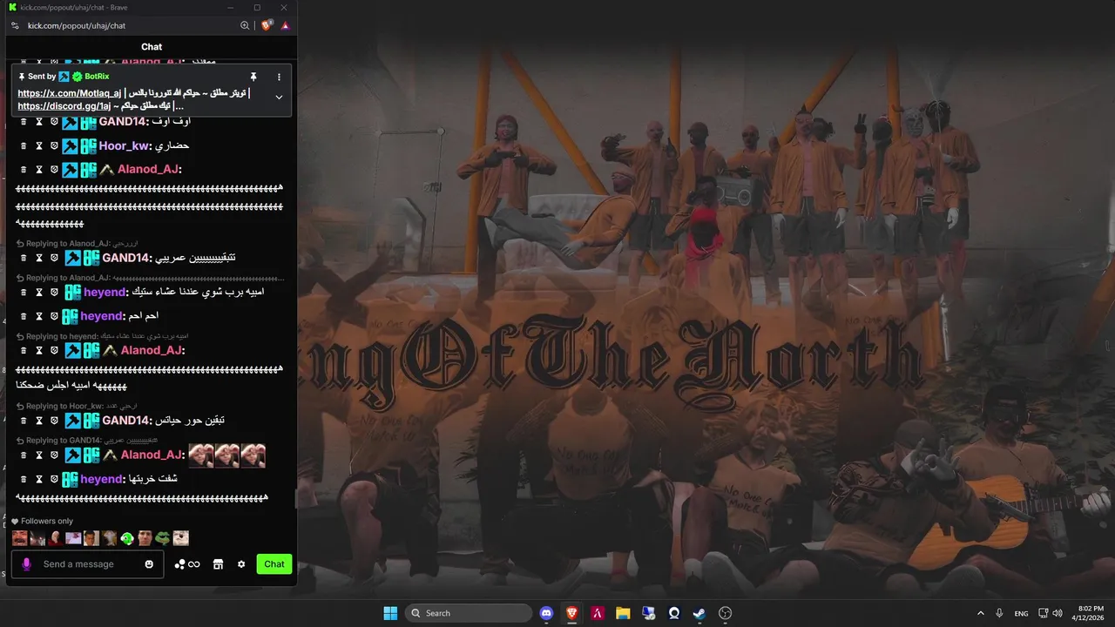Click the laughing man first quick emote
Image resolution: width=1115 pixels, height=627 pixels.
(20, 538)
